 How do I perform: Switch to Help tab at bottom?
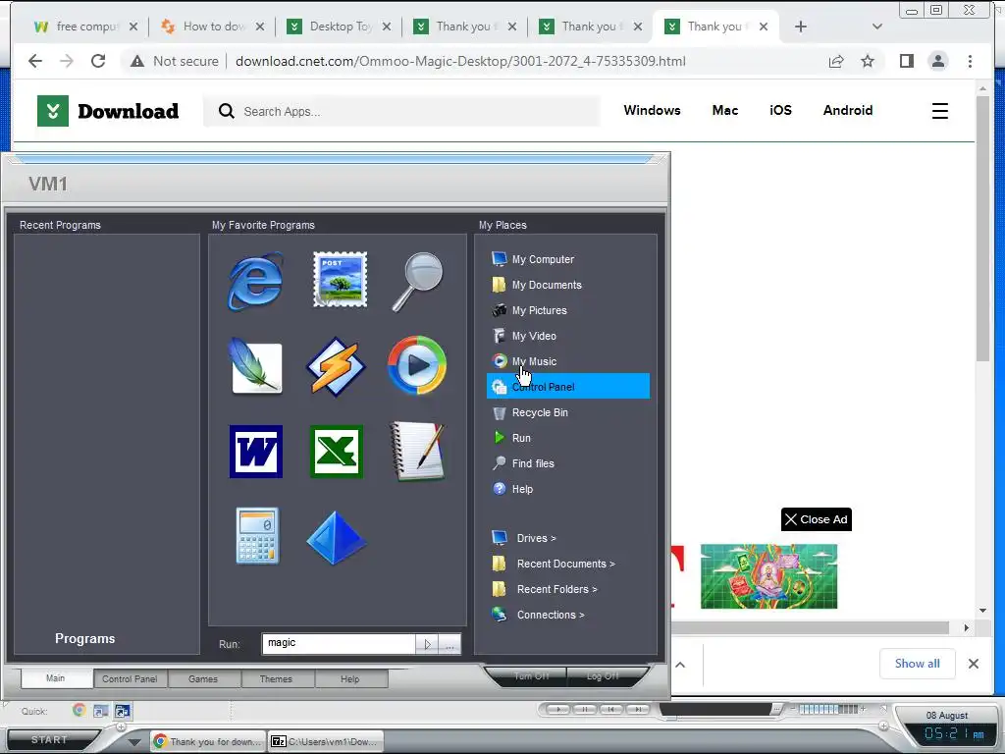[x=350, y=679]
